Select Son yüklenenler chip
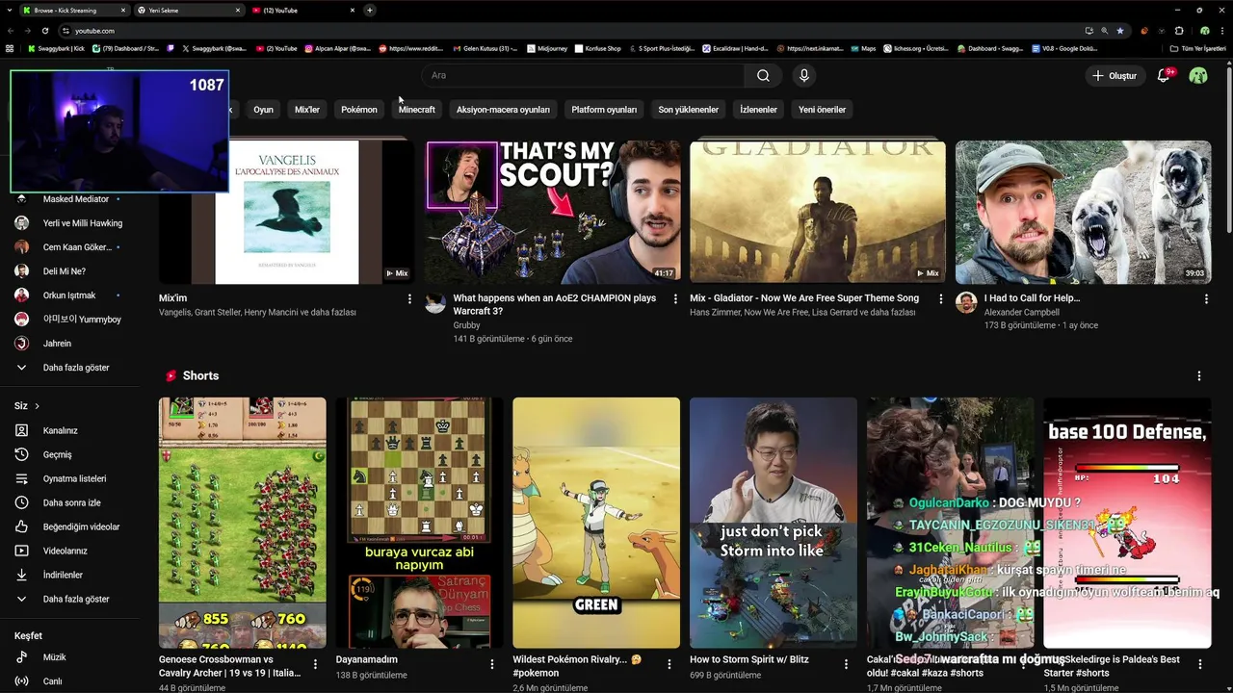Screen dimensions: 1233x693 [x=688, y=110]
